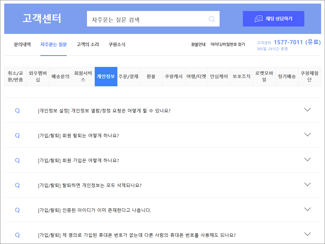Open the 환불안내 link
This screenshot has width=325, height=244.
tap(198, 44)
